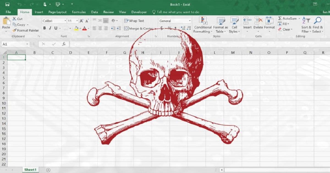Open Format as Table gallery

pyautogui.click(x=221, y=25)
